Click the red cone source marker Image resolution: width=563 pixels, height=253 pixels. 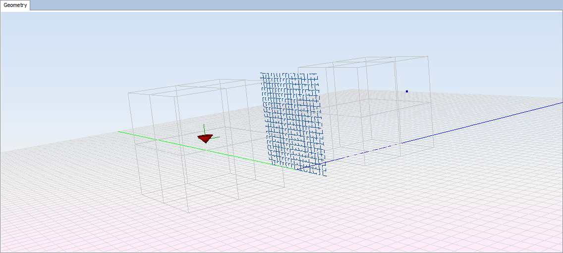tap(205, 138)
